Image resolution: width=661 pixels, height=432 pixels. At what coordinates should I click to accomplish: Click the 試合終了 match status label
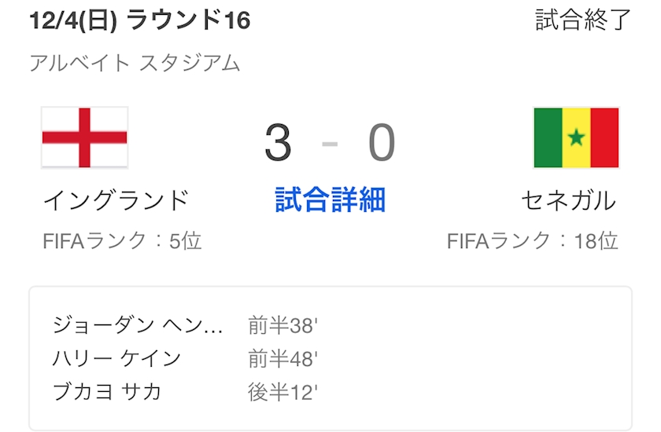(583, 20)
